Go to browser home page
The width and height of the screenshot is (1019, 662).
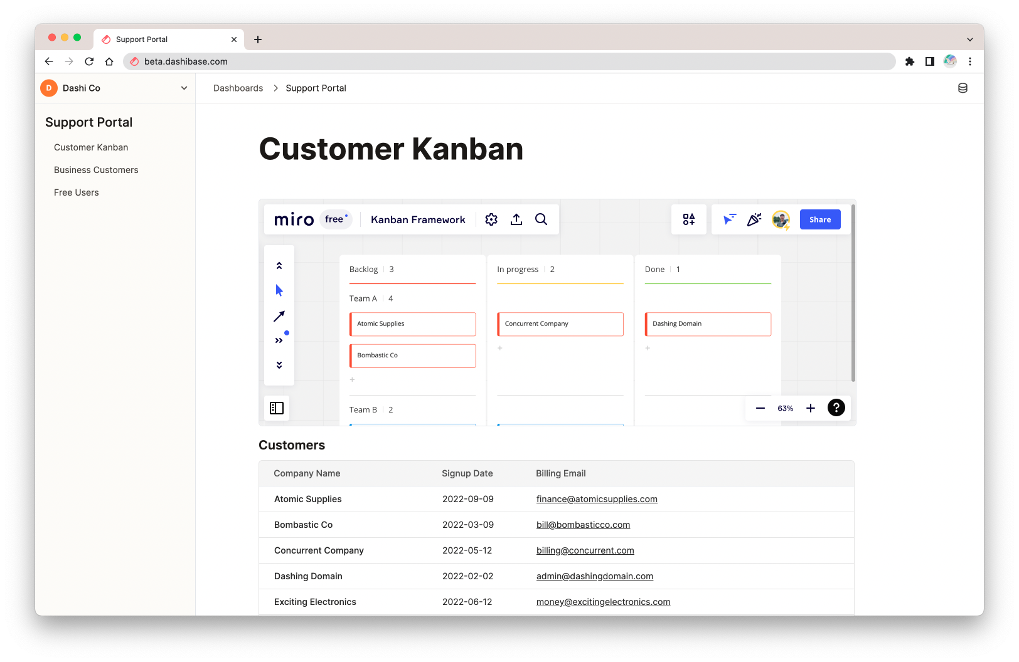tap(109, 61)
